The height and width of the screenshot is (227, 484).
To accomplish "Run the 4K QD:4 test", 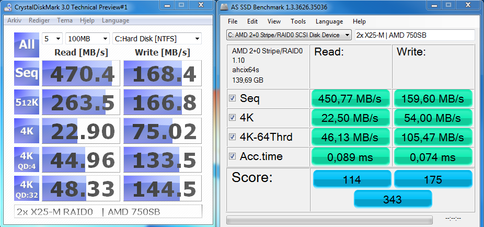I will tap(27, 160).
